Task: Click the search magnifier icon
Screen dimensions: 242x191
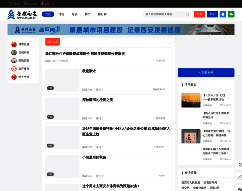Action: click(188, 14)
